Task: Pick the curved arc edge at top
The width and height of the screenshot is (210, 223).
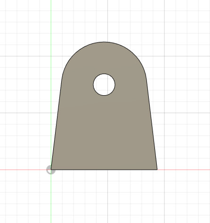Action: [x=104, y=42]
